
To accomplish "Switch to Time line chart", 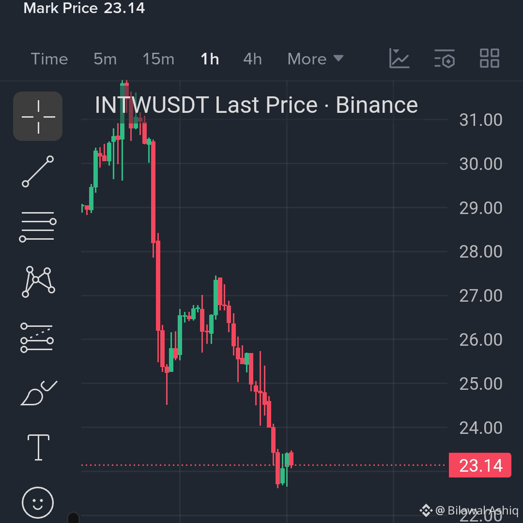I will pos(49,59).
